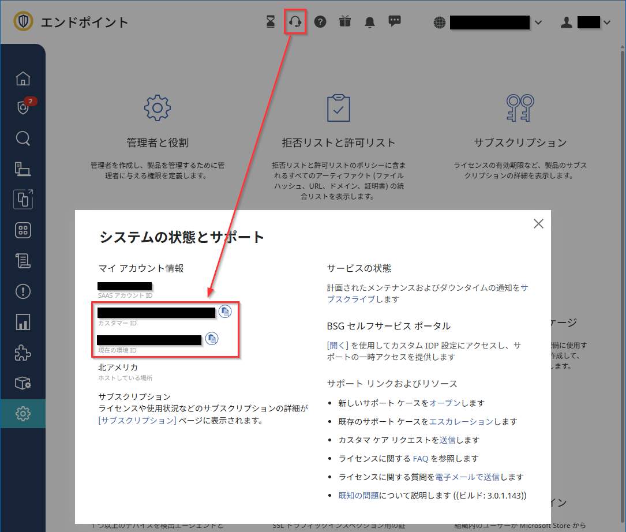Open the headset support icon
626x532 pixels.
point(295,21)
